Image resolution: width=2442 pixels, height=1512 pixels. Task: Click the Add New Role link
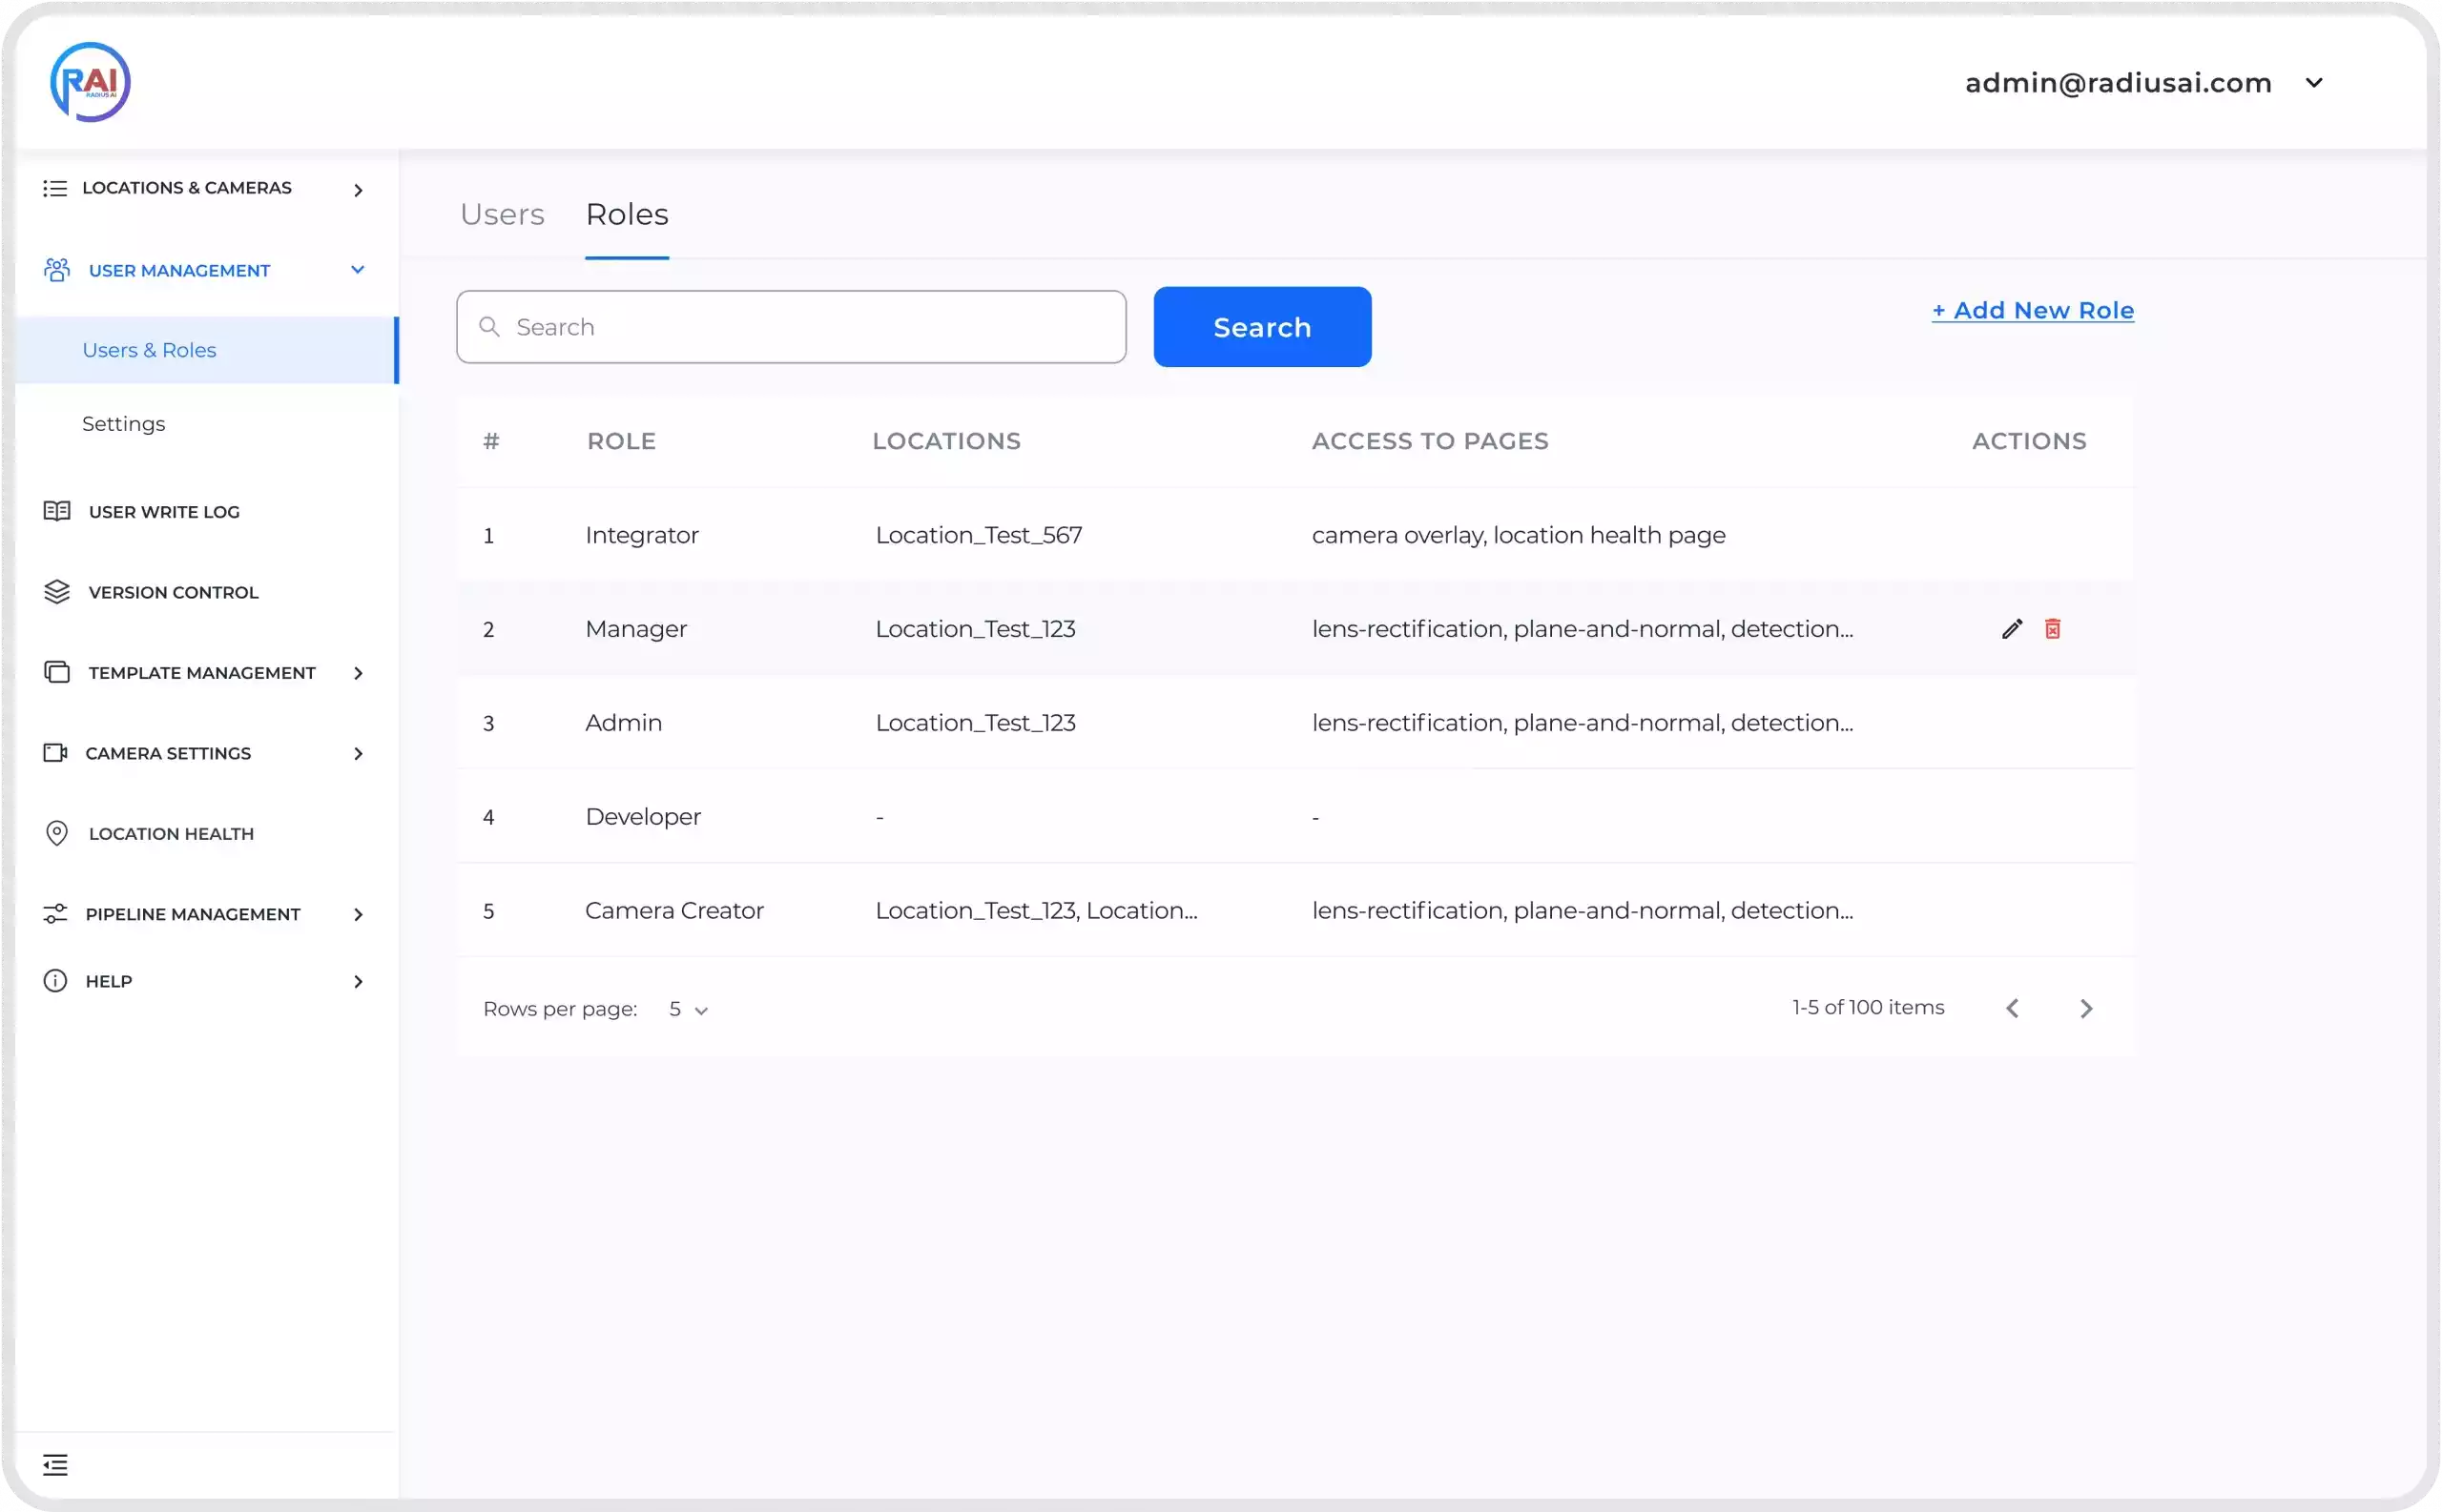[x=2032, y=310]
